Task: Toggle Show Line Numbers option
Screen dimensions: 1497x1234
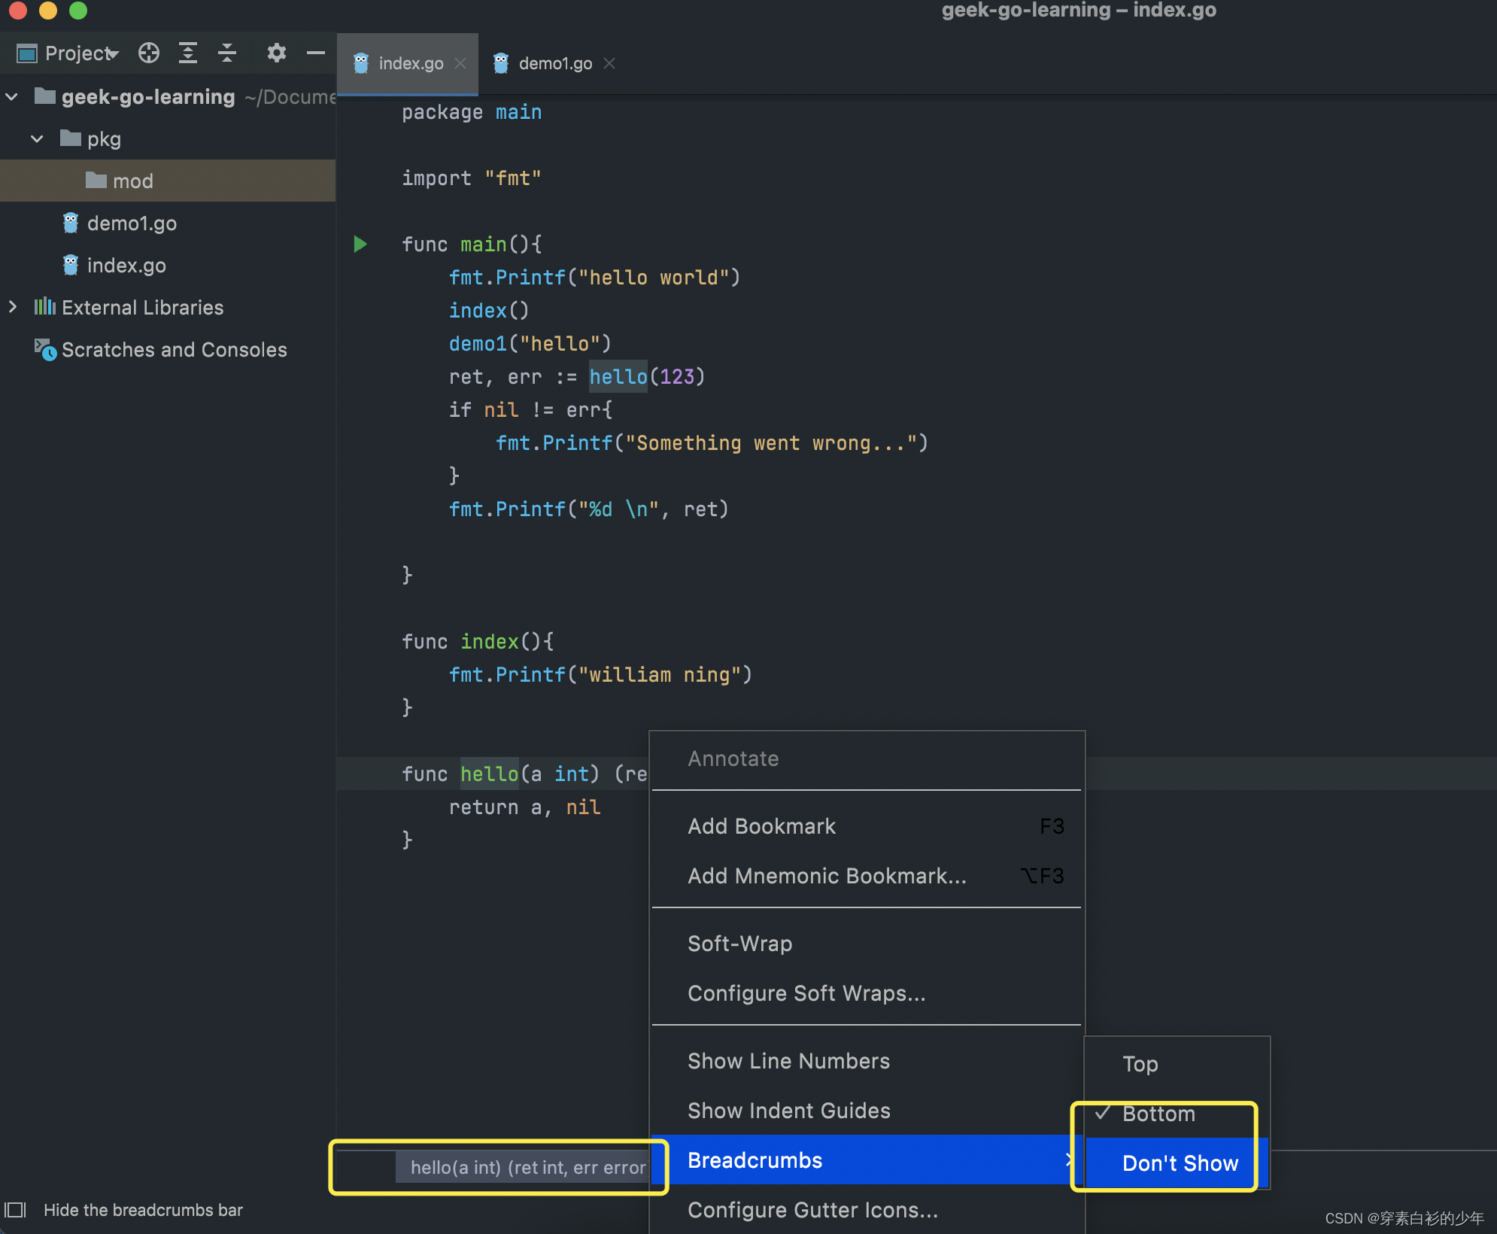Action: pyautogui.click(x=788, y=1061)
